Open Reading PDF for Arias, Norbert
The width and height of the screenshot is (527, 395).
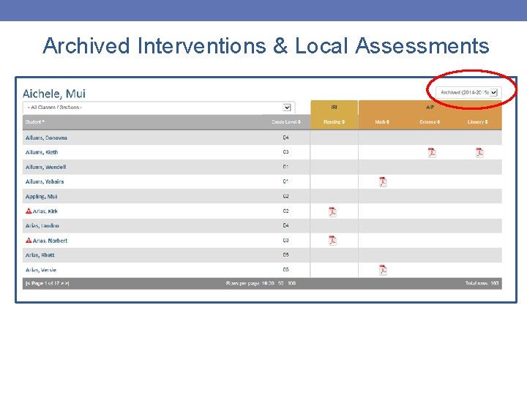click(x=332, y=241)
